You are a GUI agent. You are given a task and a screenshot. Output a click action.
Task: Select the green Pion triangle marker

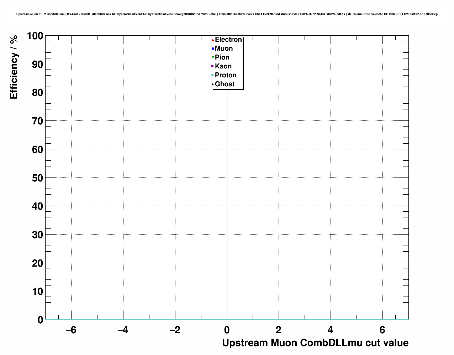coord(213,57)
